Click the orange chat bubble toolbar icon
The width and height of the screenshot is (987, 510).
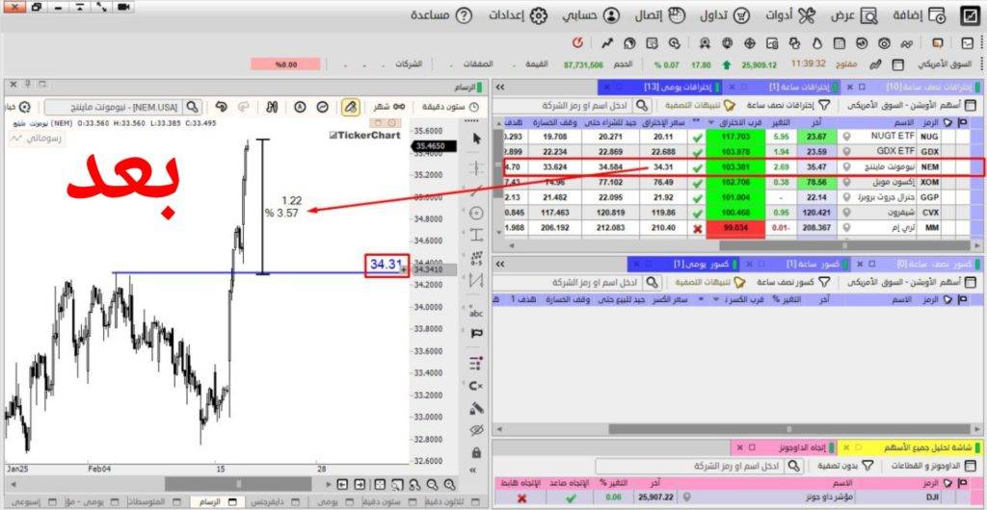pos(938,43)
